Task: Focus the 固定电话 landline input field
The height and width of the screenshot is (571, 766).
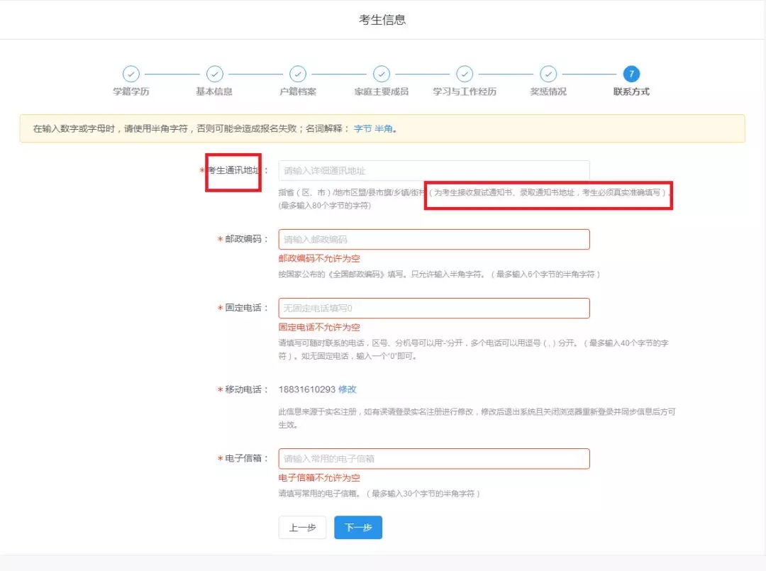Action: point(433,309)
